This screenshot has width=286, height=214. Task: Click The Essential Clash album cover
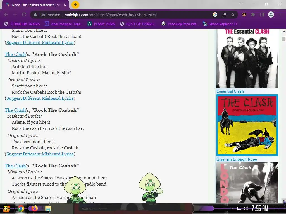(x=247, y=59)
